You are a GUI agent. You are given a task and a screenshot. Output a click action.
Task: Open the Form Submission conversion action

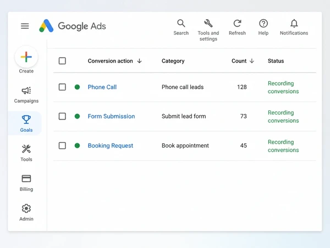pyautogui.click(x=111, y=116)
